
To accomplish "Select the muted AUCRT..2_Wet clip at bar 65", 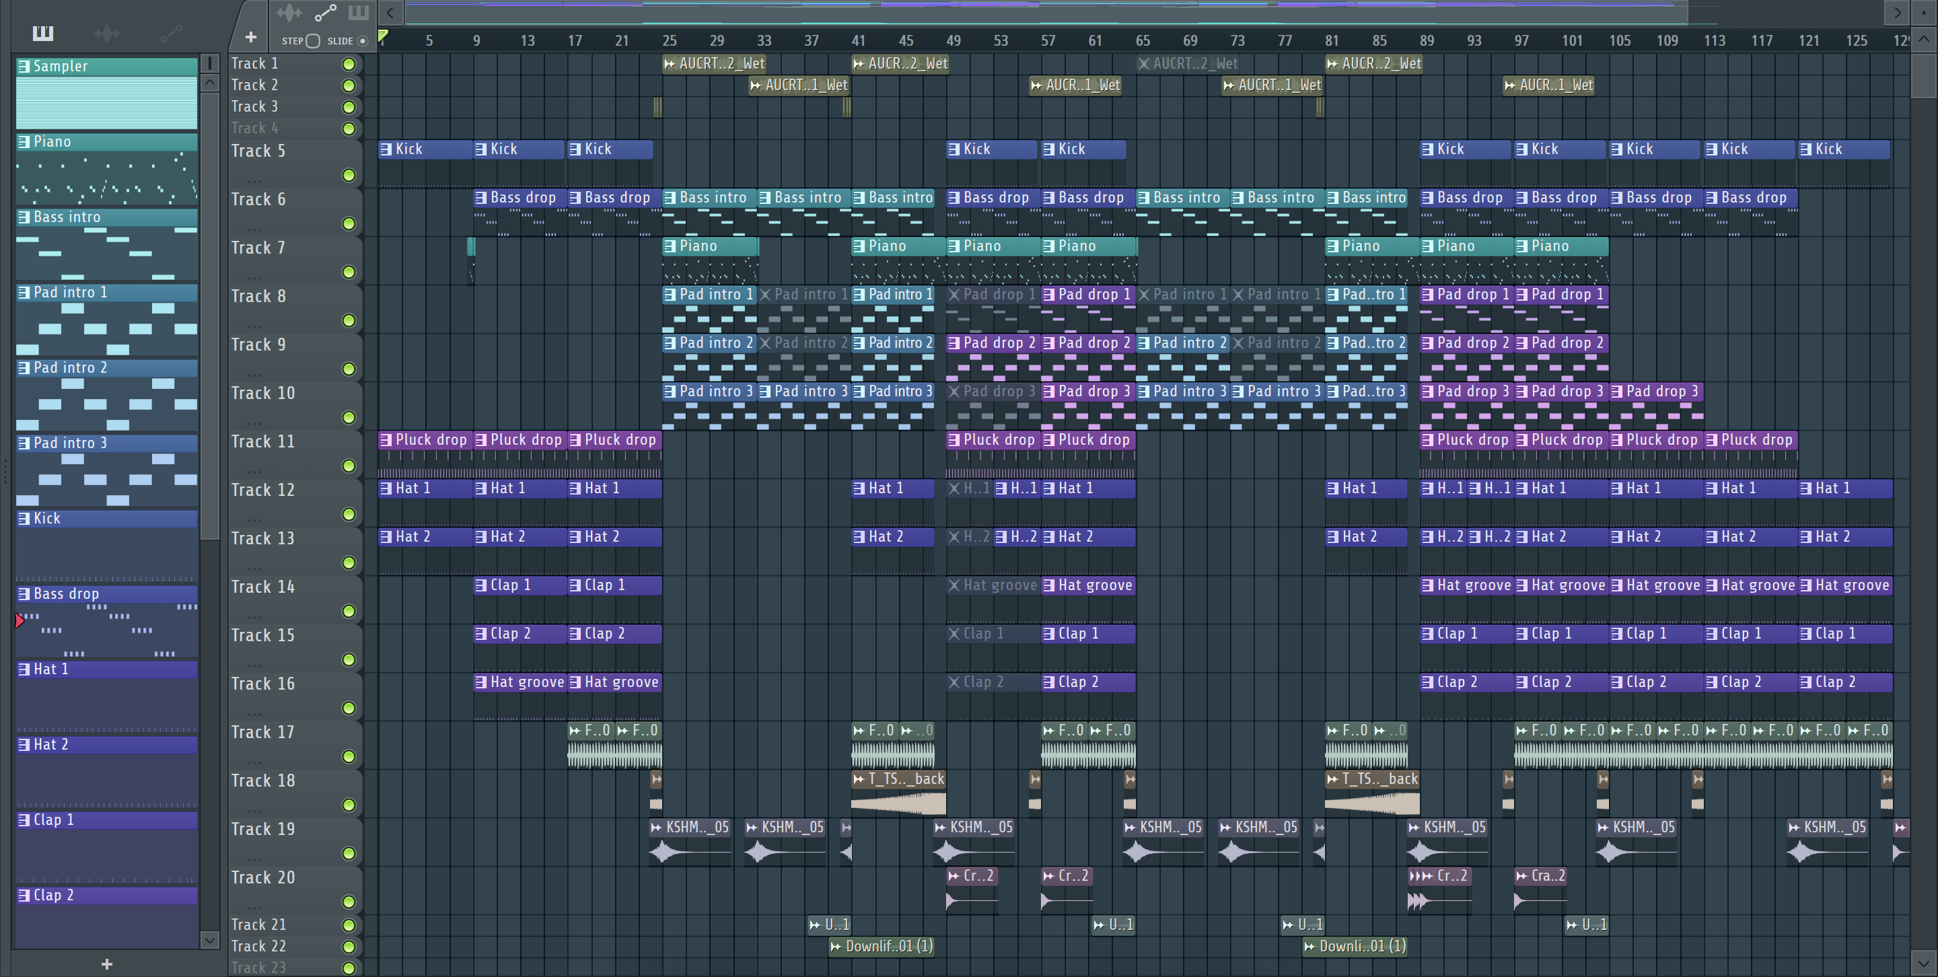I will point(1188,64).
